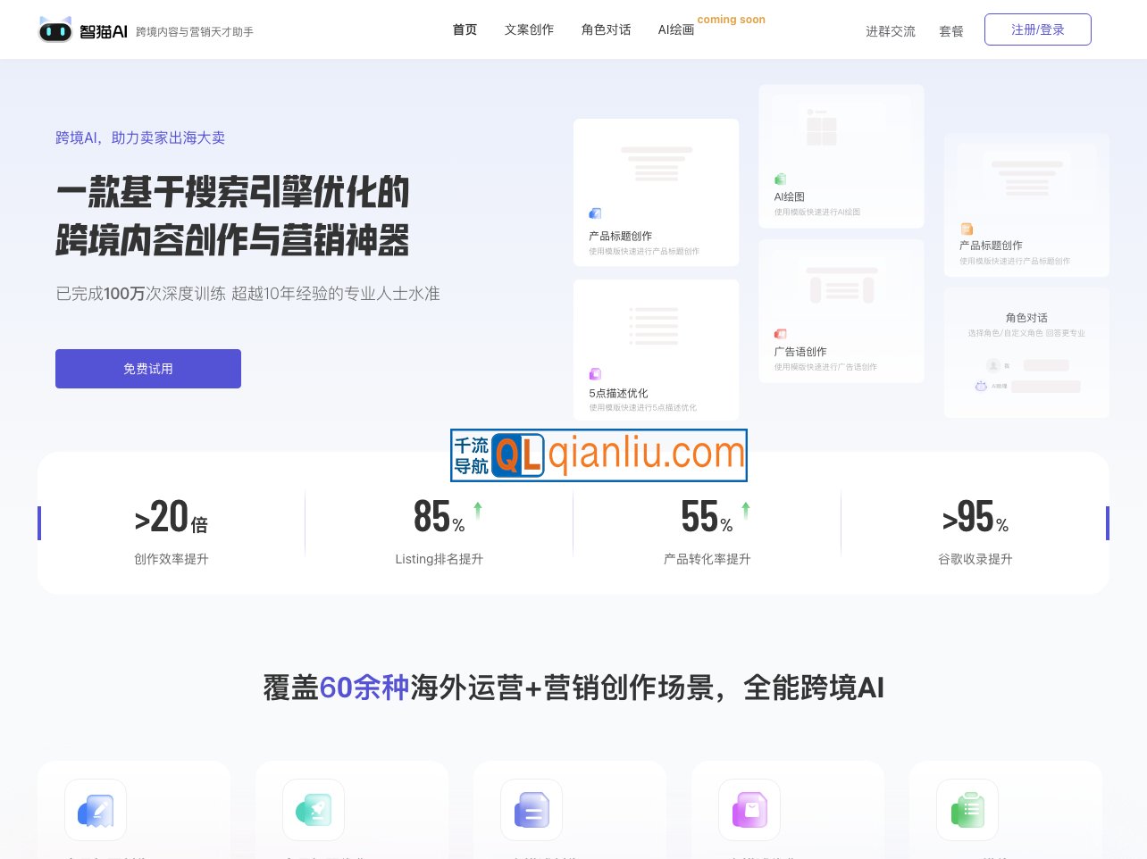The width and height of the screenshot is (1147, 859).
Task: Click the blue pen-document icon in first scene card
Action: coord(96,810)
